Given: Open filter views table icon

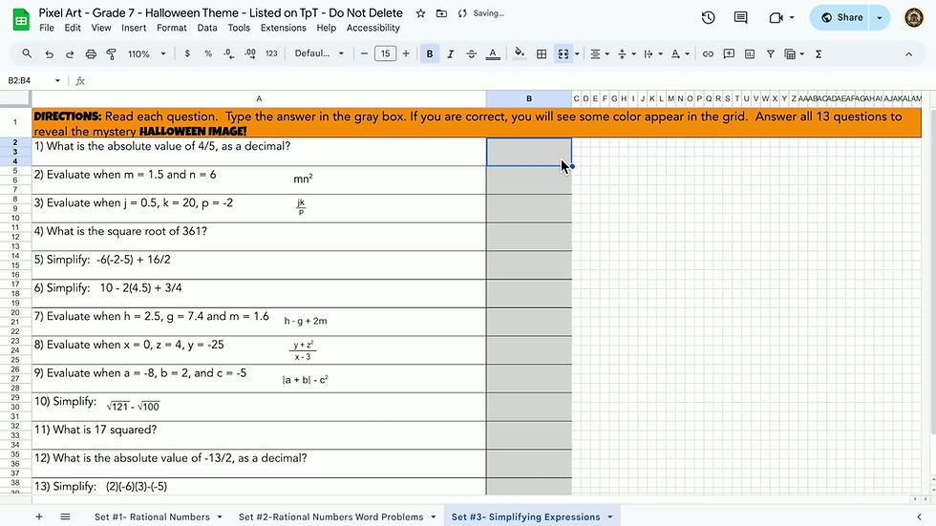Looking at the screenshot, I should point(791,53).
